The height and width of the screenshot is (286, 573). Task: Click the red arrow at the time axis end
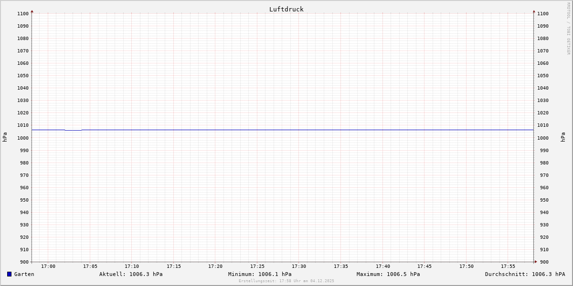point(536,262)
